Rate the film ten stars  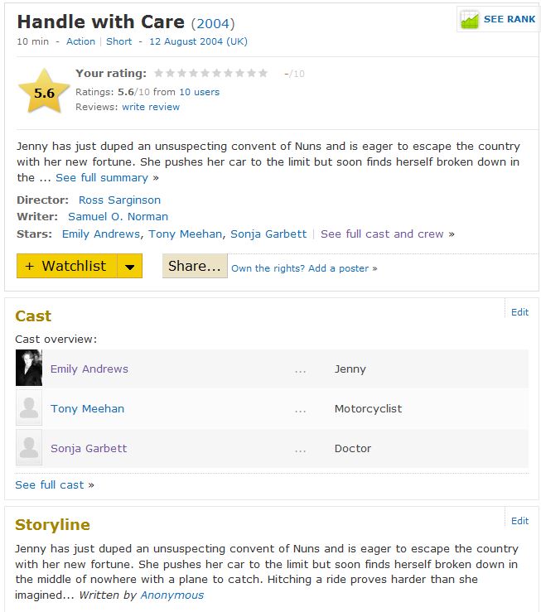click(x=263, y=74)
